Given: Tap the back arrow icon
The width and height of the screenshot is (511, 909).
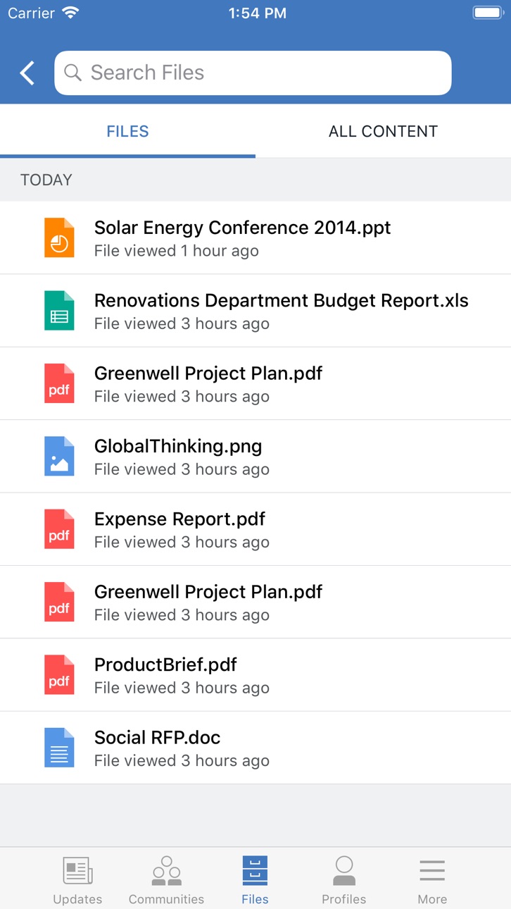Looking at the screenshot, I should pyautogui.click(x=27, y=73).
